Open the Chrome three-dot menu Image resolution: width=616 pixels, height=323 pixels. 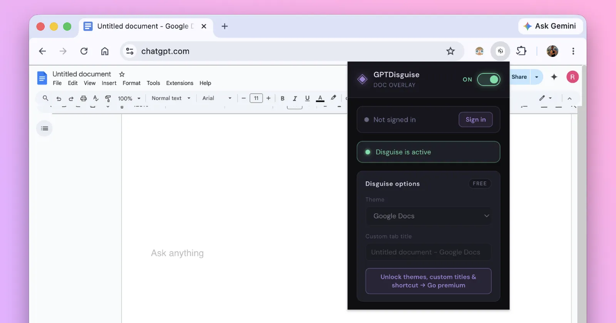click(x=573, y=51)
